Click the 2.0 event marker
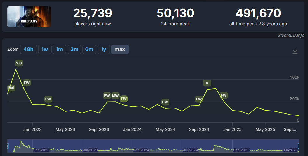308x156 pixels. pos(19,63)
